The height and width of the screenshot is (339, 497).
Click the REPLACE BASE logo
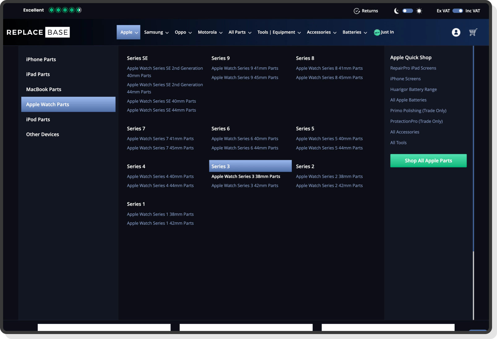[x=38, y=32]
